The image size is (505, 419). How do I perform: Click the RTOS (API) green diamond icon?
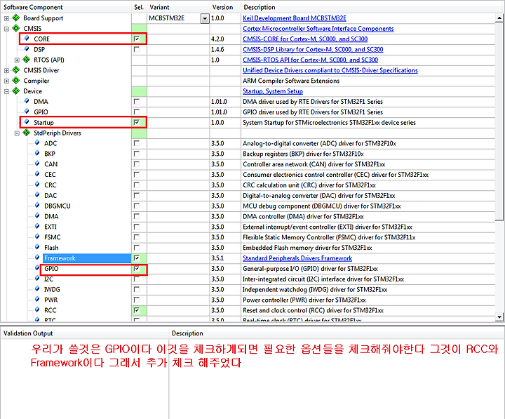click(x=27, y=60)
